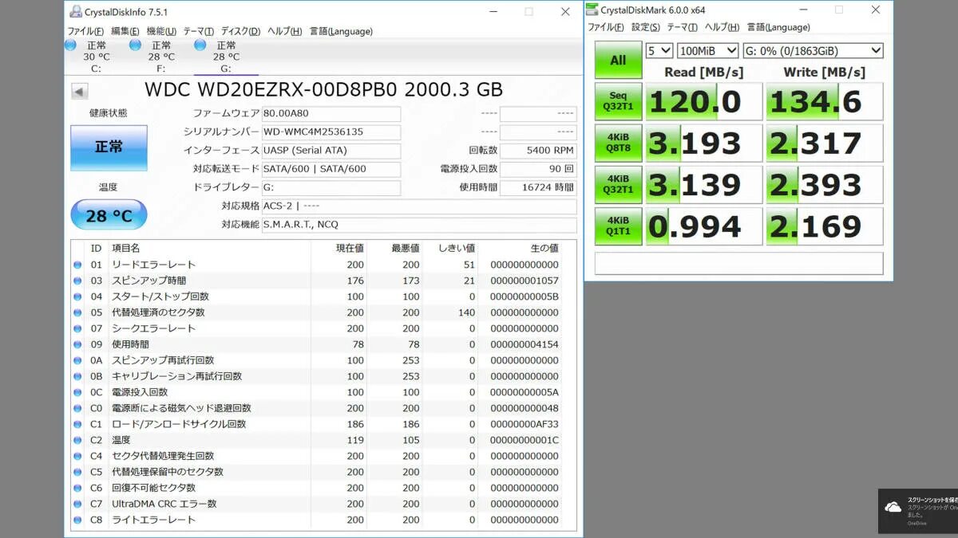Viewport: 958px width, 538px height.
Task: Select the C: drive status orb
Action: pyautogui.click(x=71, y=45)
